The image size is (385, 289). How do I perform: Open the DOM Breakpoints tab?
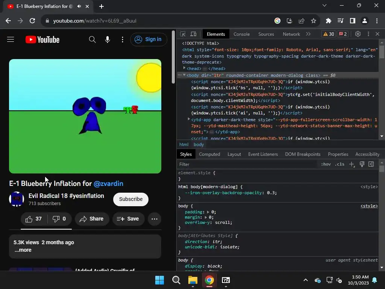[303, 154]
